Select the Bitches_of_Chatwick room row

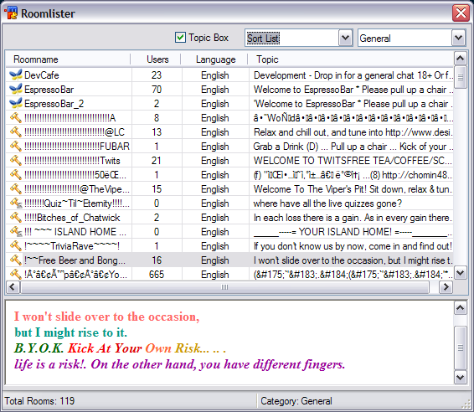tap(229, 218)
